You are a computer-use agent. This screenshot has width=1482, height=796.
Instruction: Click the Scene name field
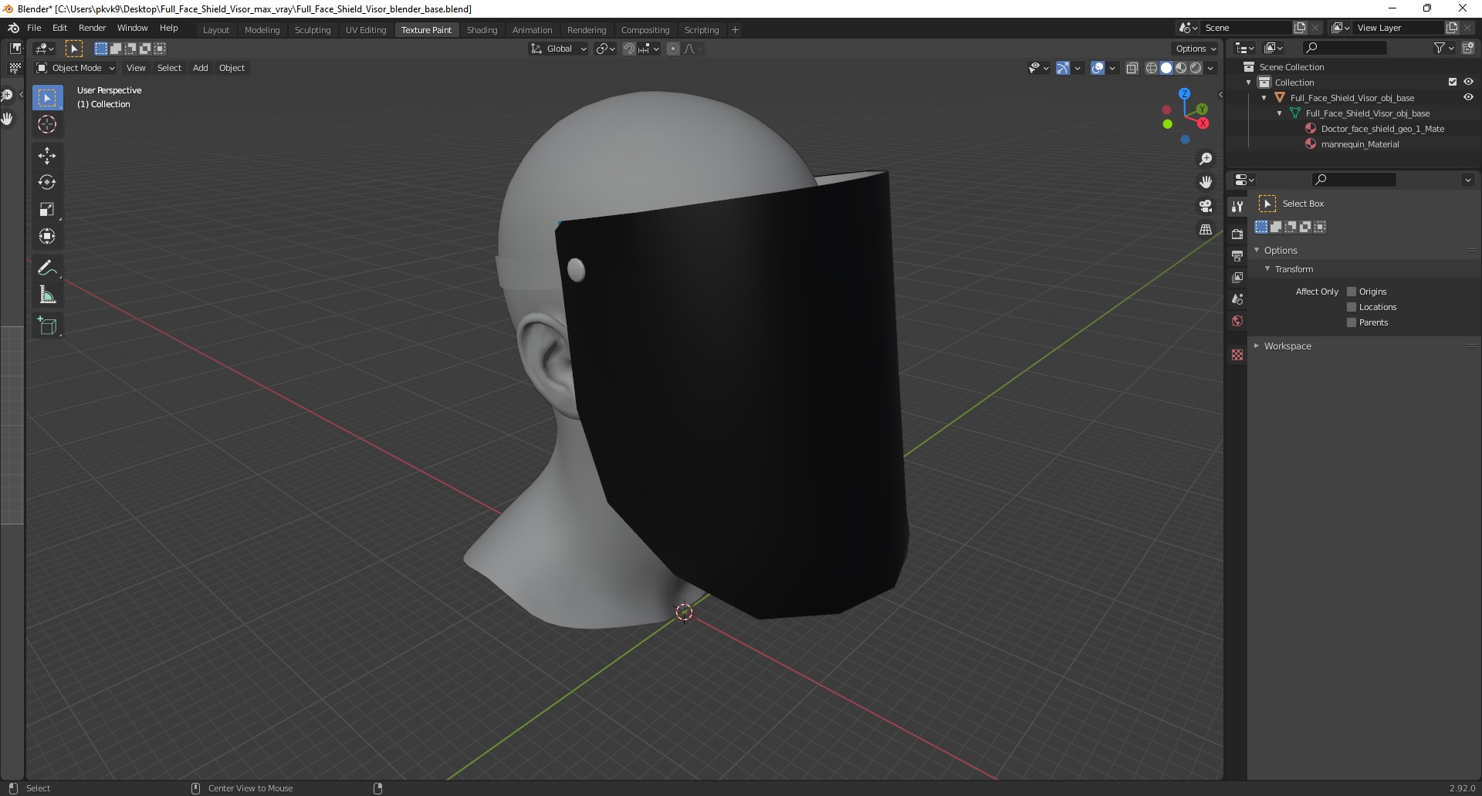click(x=1247, y=28)
